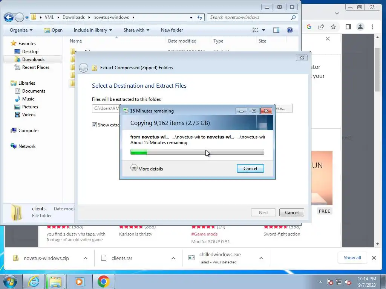Select Favorites in navigation pane
Screen dimensions: 386x289
pyautogui.click(x=27, y=44)
